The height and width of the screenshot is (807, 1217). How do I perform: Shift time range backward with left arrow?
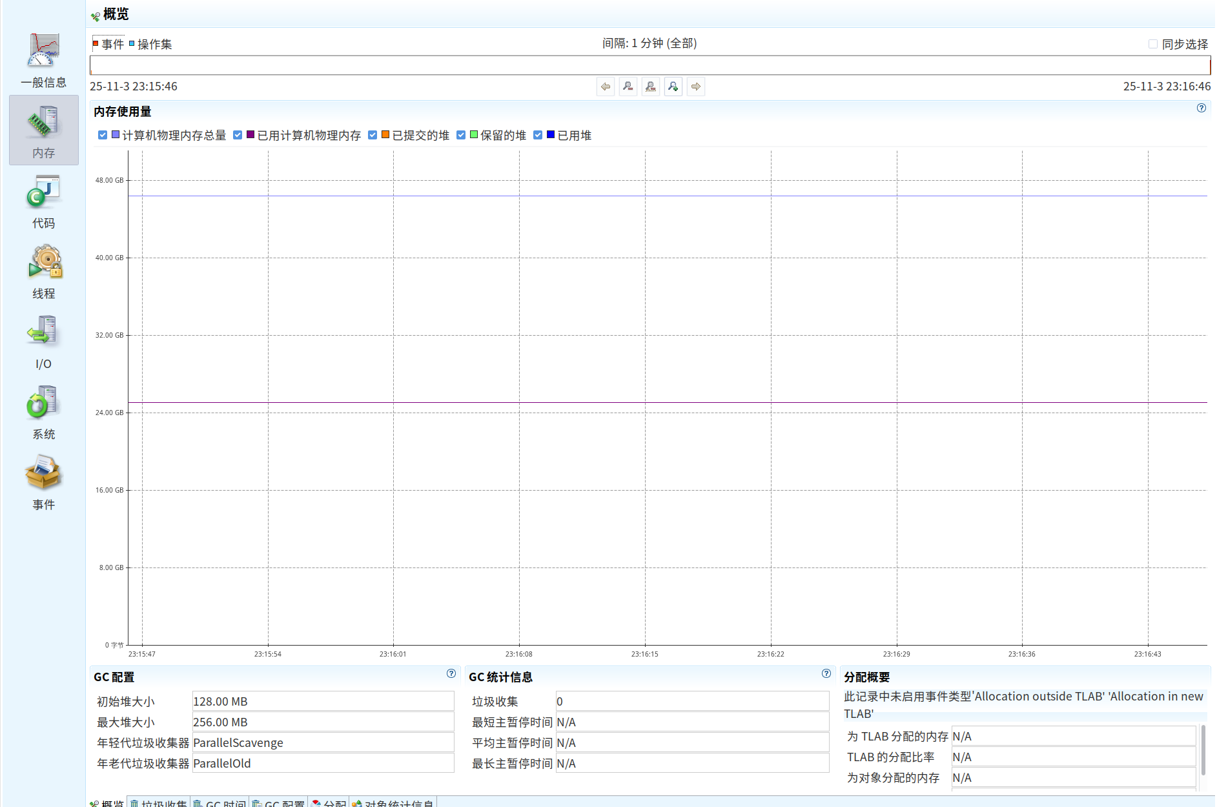[606, 87]
